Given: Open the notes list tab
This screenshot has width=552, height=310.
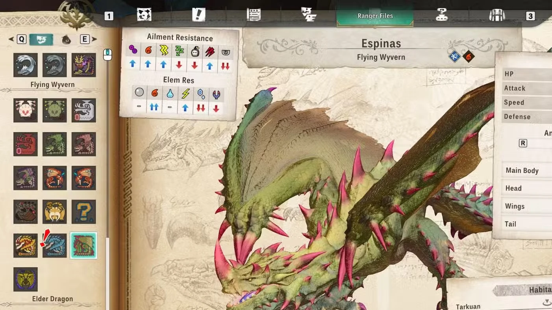Looking at the screenshot, I should click(x=254, y=15).
